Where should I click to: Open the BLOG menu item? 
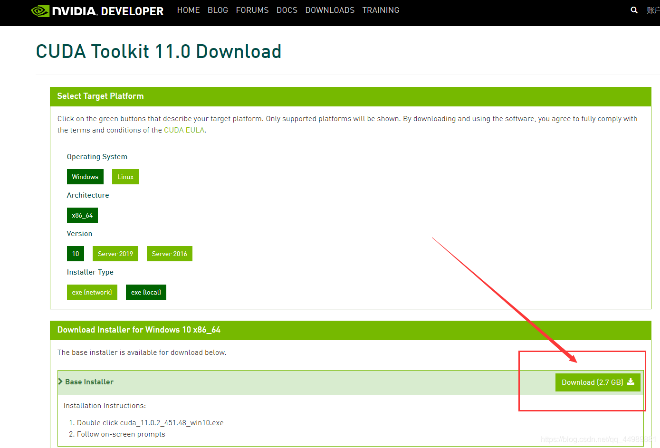[x=218, y=10]
